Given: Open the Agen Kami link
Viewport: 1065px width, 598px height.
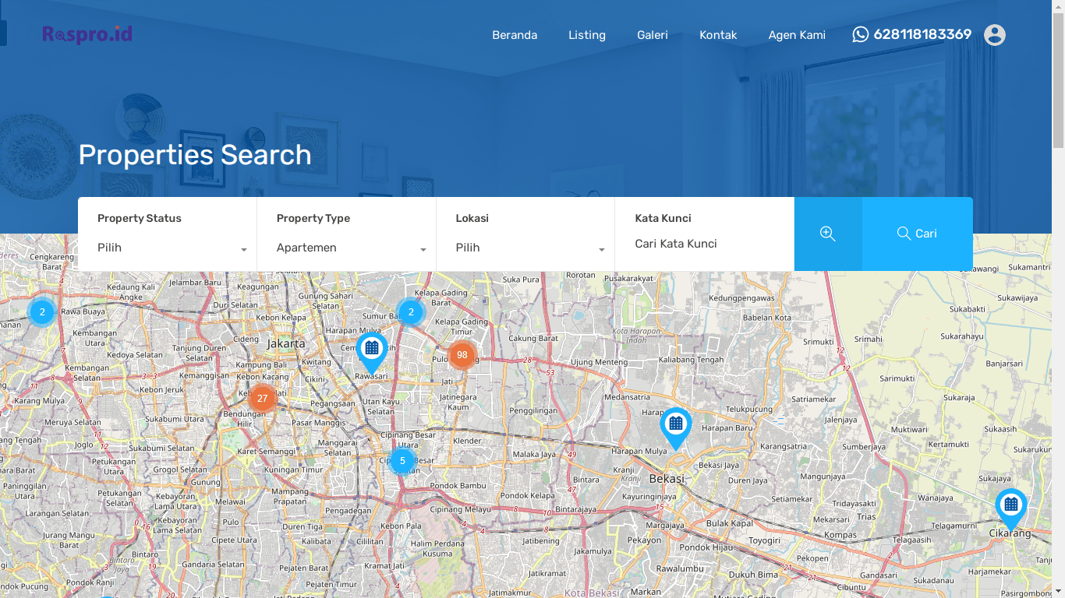Looking at the screenshot, I should pyautogui.click(x=797, y=35).
